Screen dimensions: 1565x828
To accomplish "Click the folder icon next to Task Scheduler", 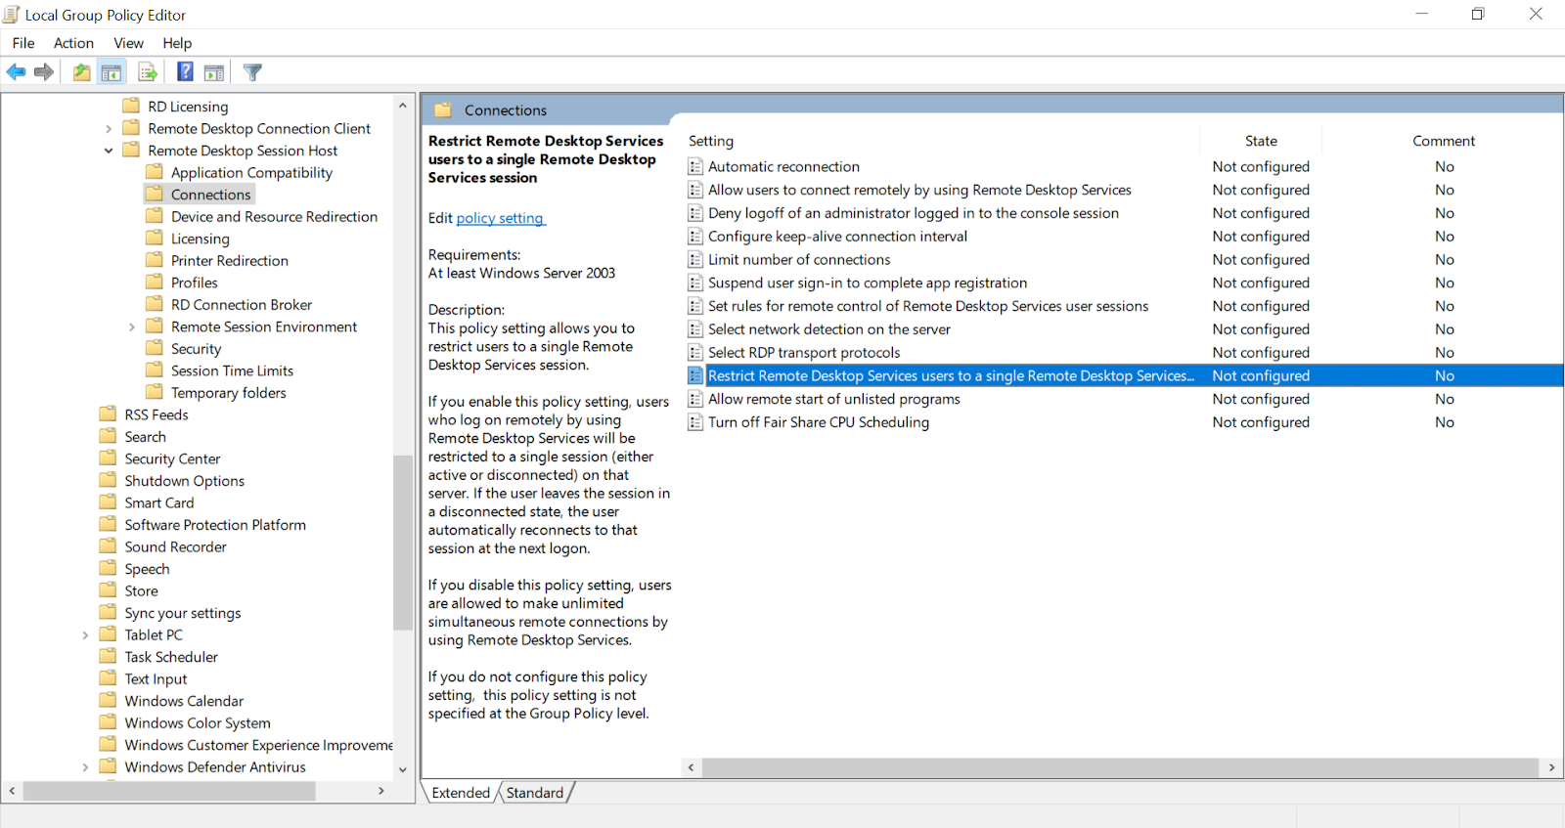I will pos(108,657).
